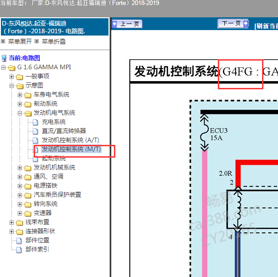
Task: Expand all menus via 菜单展开
Action: [x=20, y=41]
